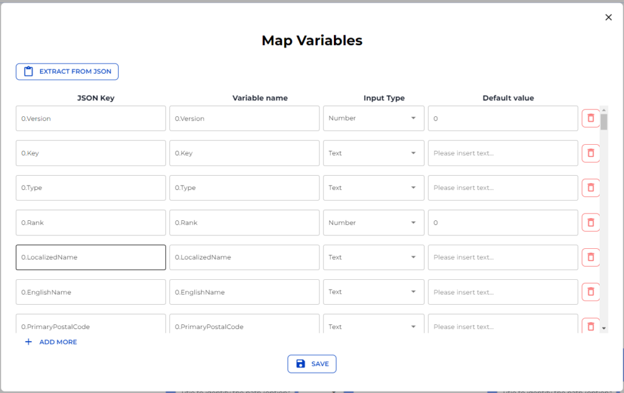Open Input Type dropdown for 0.Version
The image size is (624, 393).
click(x=373, y=119)
